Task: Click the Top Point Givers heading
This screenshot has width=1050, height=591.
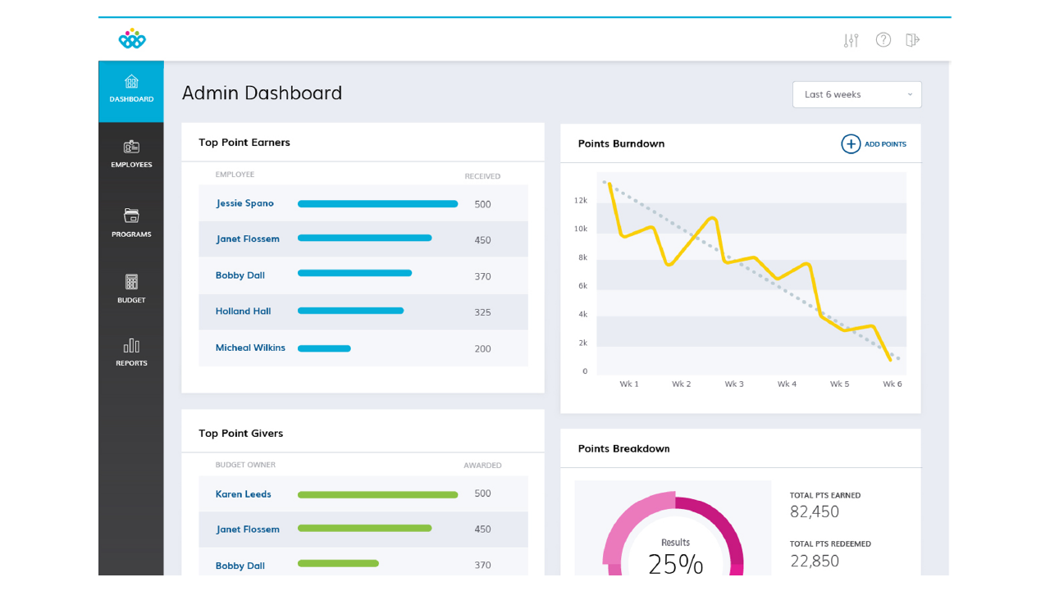Action: 241,434
